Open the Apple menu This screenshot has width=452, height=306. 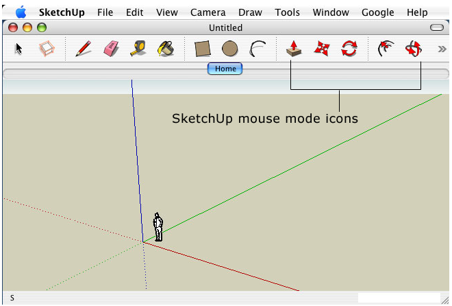point(21,12)
